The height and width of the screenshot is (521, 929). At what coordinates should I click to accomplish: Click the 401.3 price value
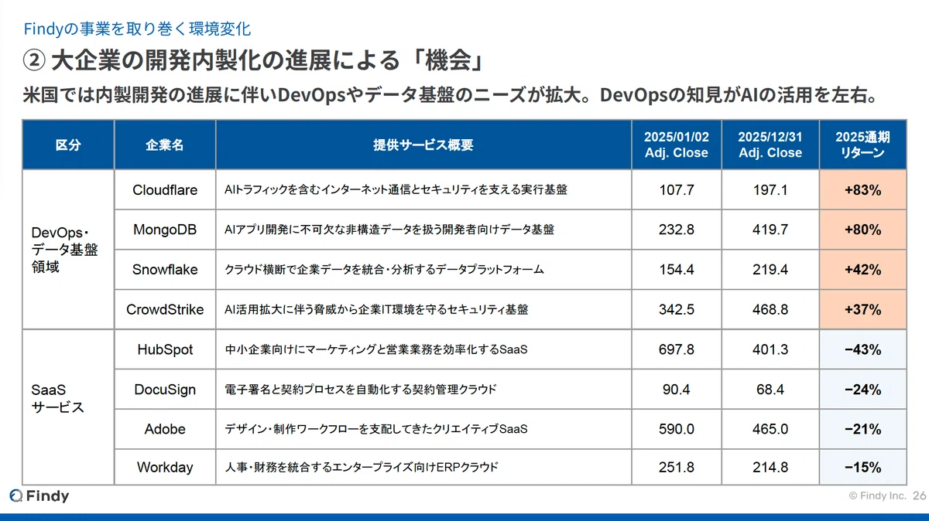pyautogui.click(x=770, y=349)
